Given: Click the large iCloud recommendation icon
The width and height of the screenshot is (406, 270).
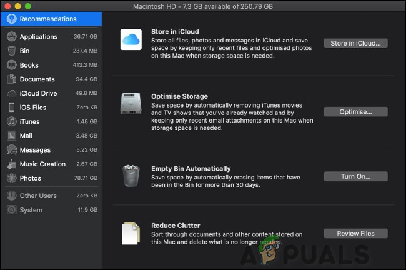Looking at the screenshot, I should 131,39.
